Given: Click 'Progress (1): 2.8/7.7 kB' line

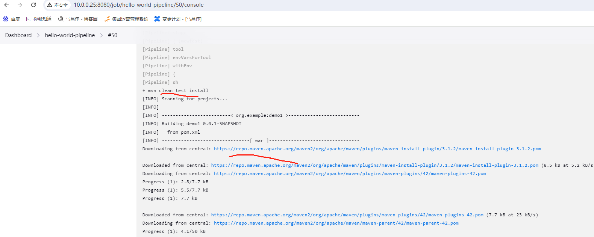Looking at the screenshot, I should click(176, 182).
